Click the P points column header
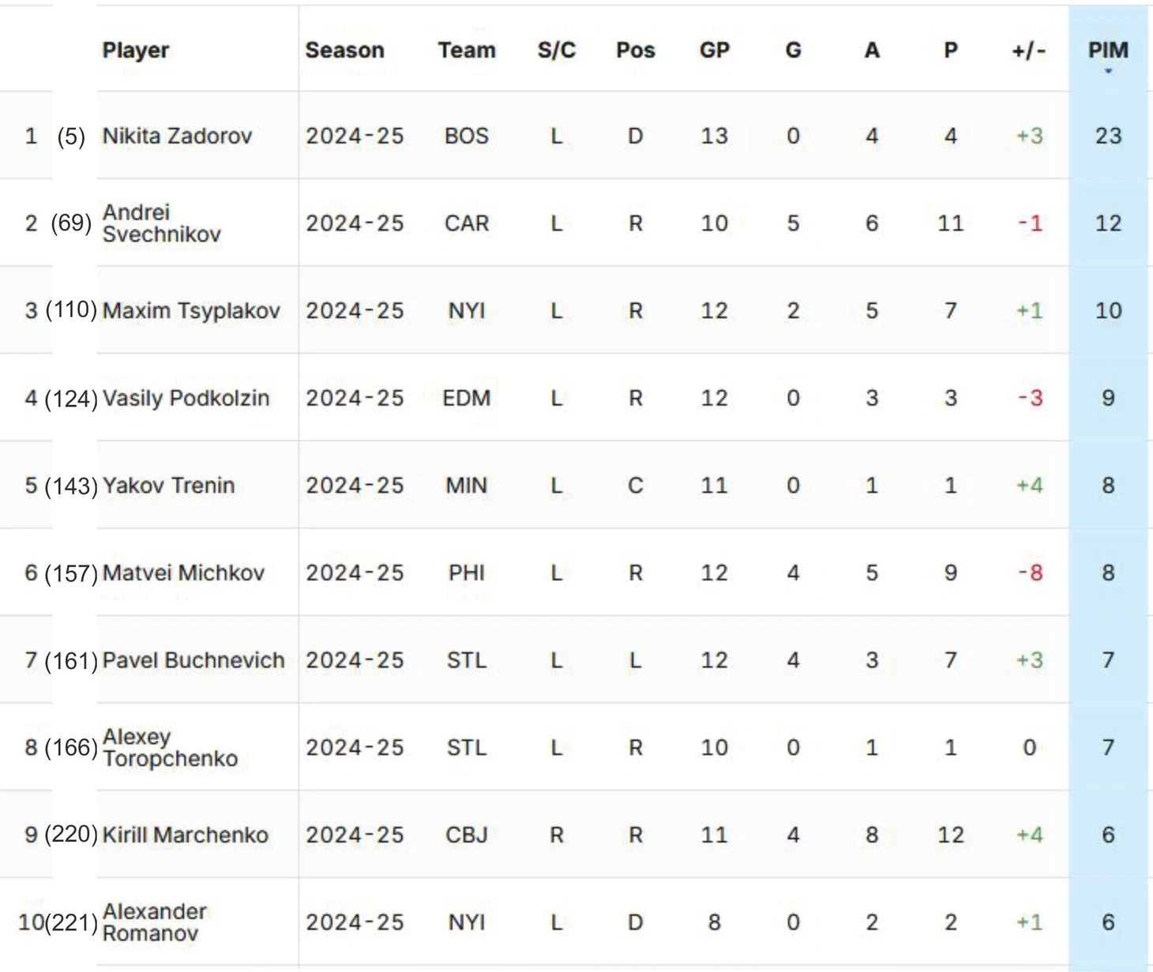The image size is (1153, 972). click(951, 50)
